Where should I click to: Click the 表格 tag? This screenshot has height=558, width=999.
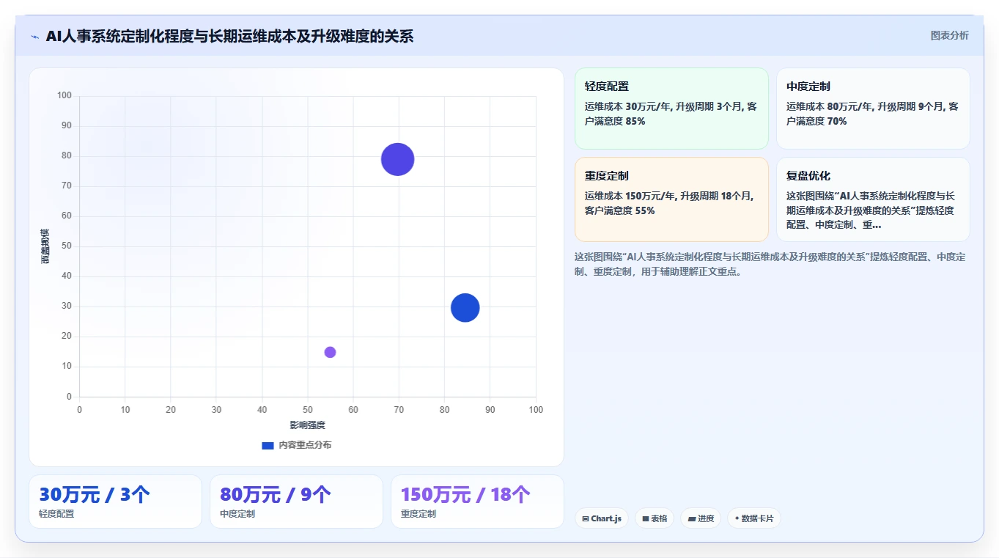tap(655, 518)
